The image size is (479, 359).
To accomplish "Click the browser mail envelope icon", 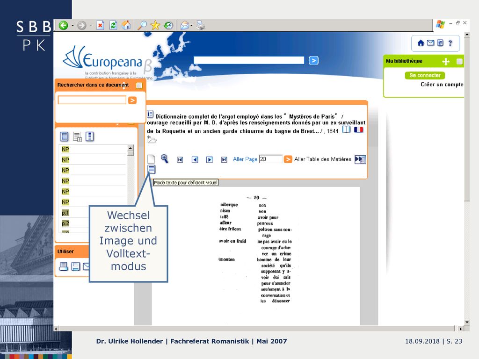I will pyautogui.click(x=184, y=25).
